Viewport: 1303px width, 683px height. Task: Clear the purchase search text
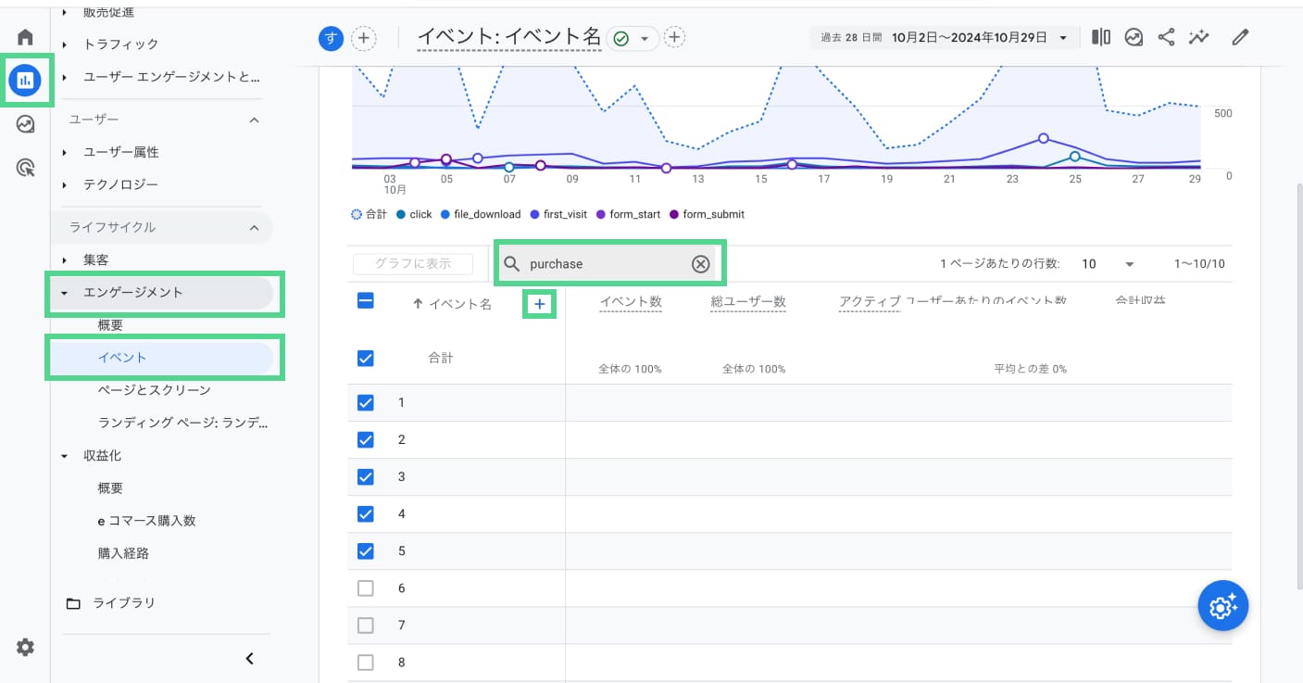coord(701,264)
